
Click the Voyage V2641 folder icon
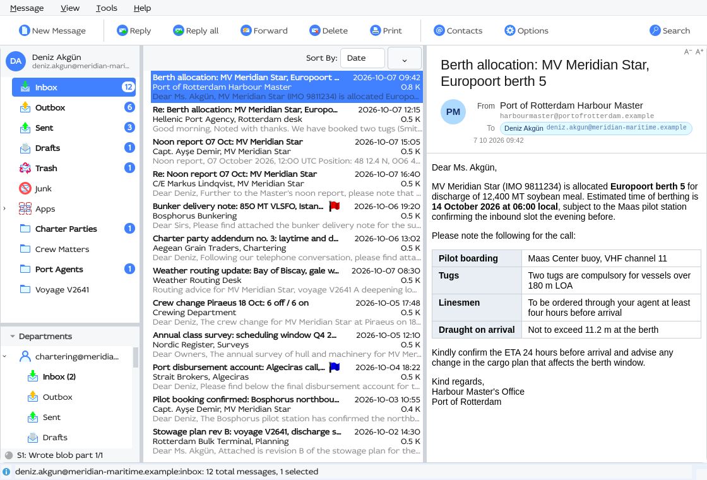pos(25,289)
